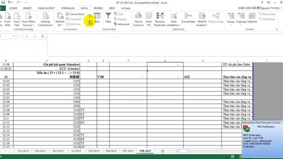Select sheet tab T06.2017
This screenshot has width=283, height=159.
(111, 151)
